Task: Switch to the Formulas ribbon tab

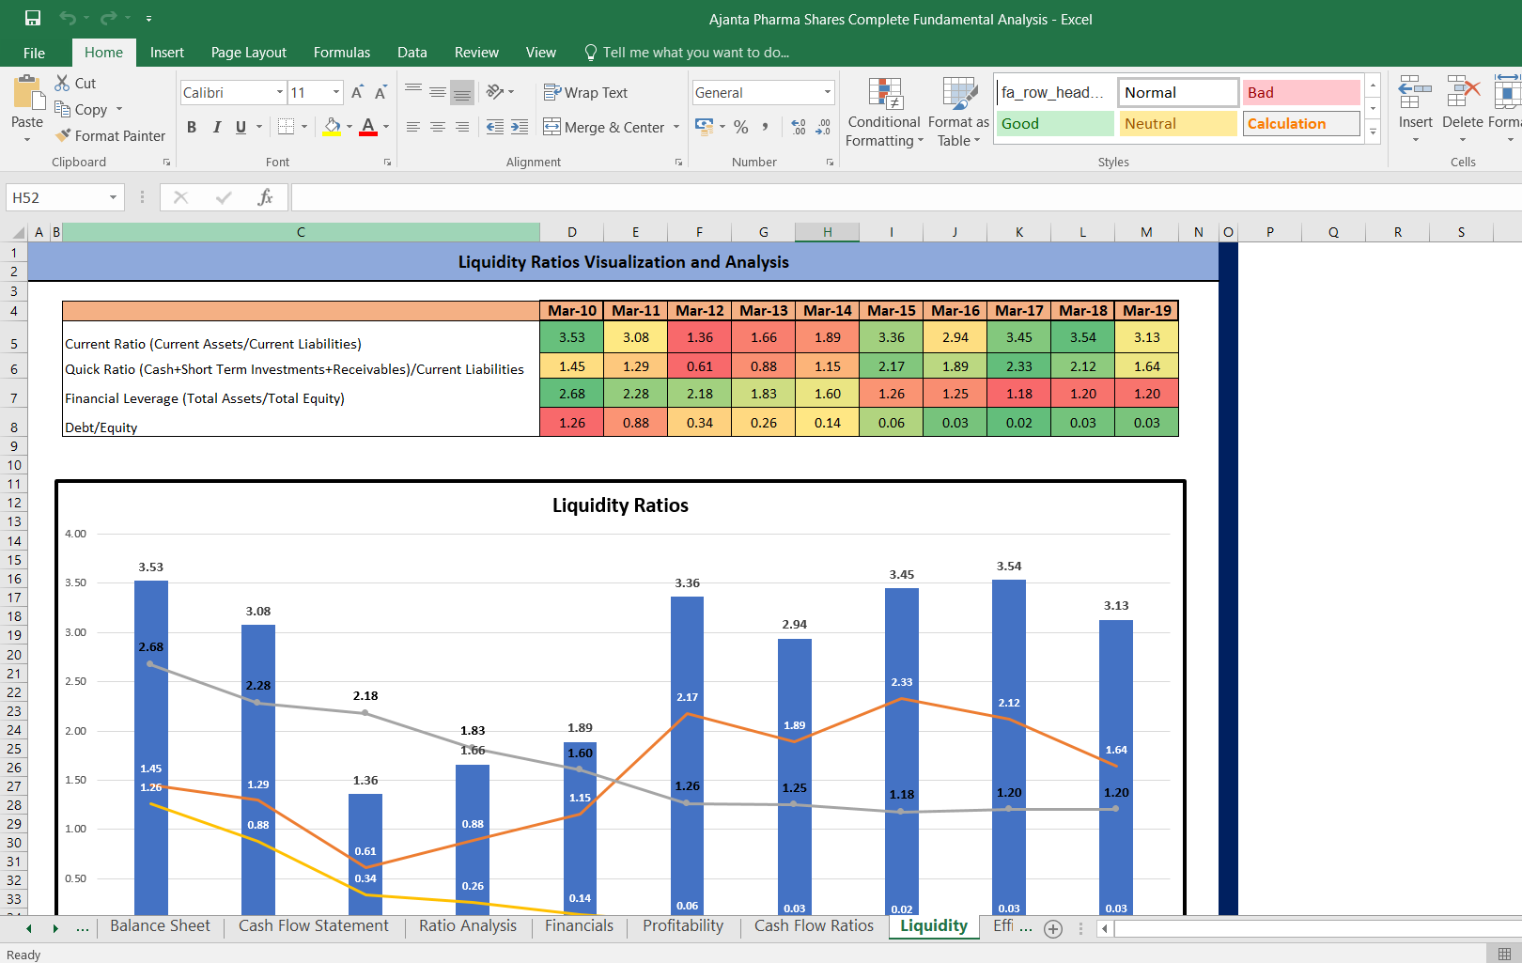Action: (342, 53)
